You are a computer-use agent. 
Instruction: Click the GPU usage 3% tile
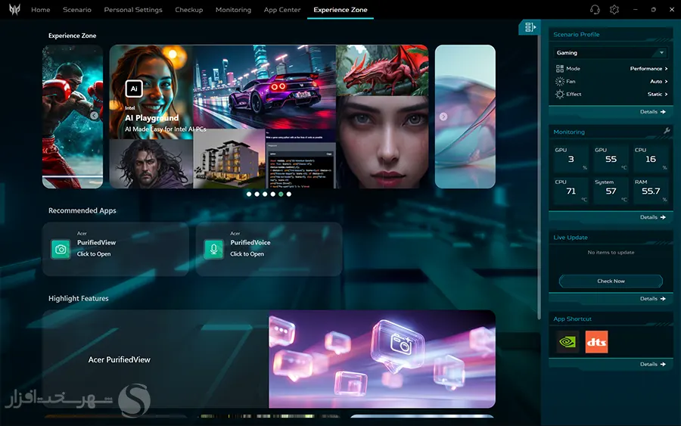click(x=571, y=159)
